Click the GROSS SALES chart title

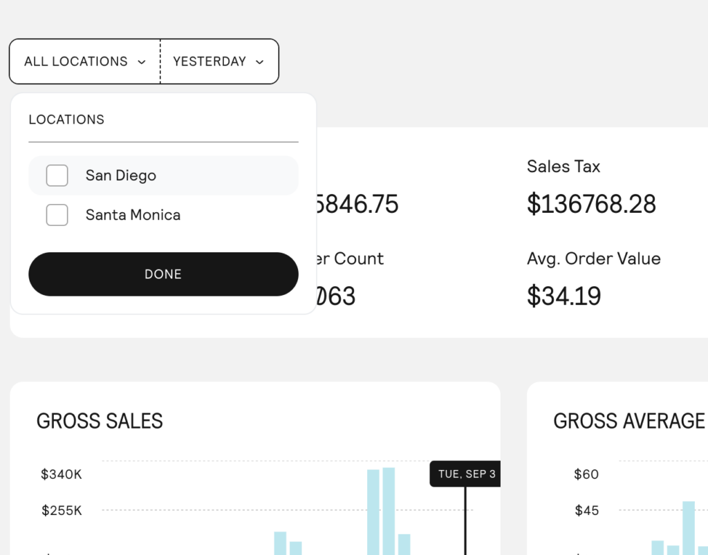100,421
